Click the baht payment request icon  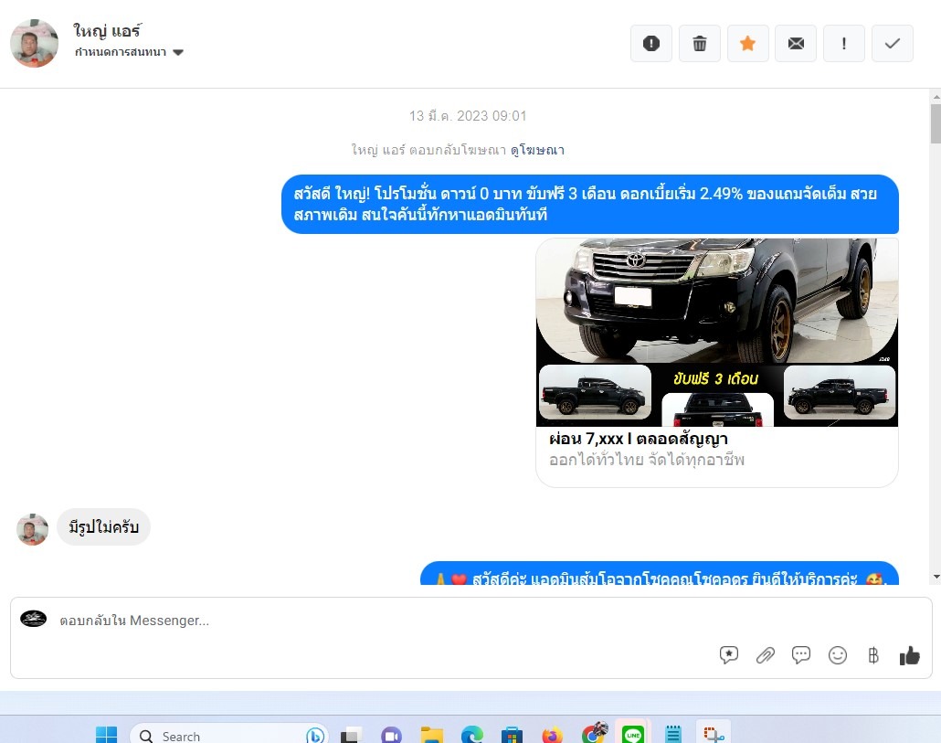click(873, 655)
